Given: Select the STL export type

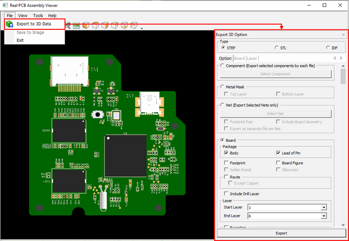Looking at the screenshot, I should [x=276, y=48].
